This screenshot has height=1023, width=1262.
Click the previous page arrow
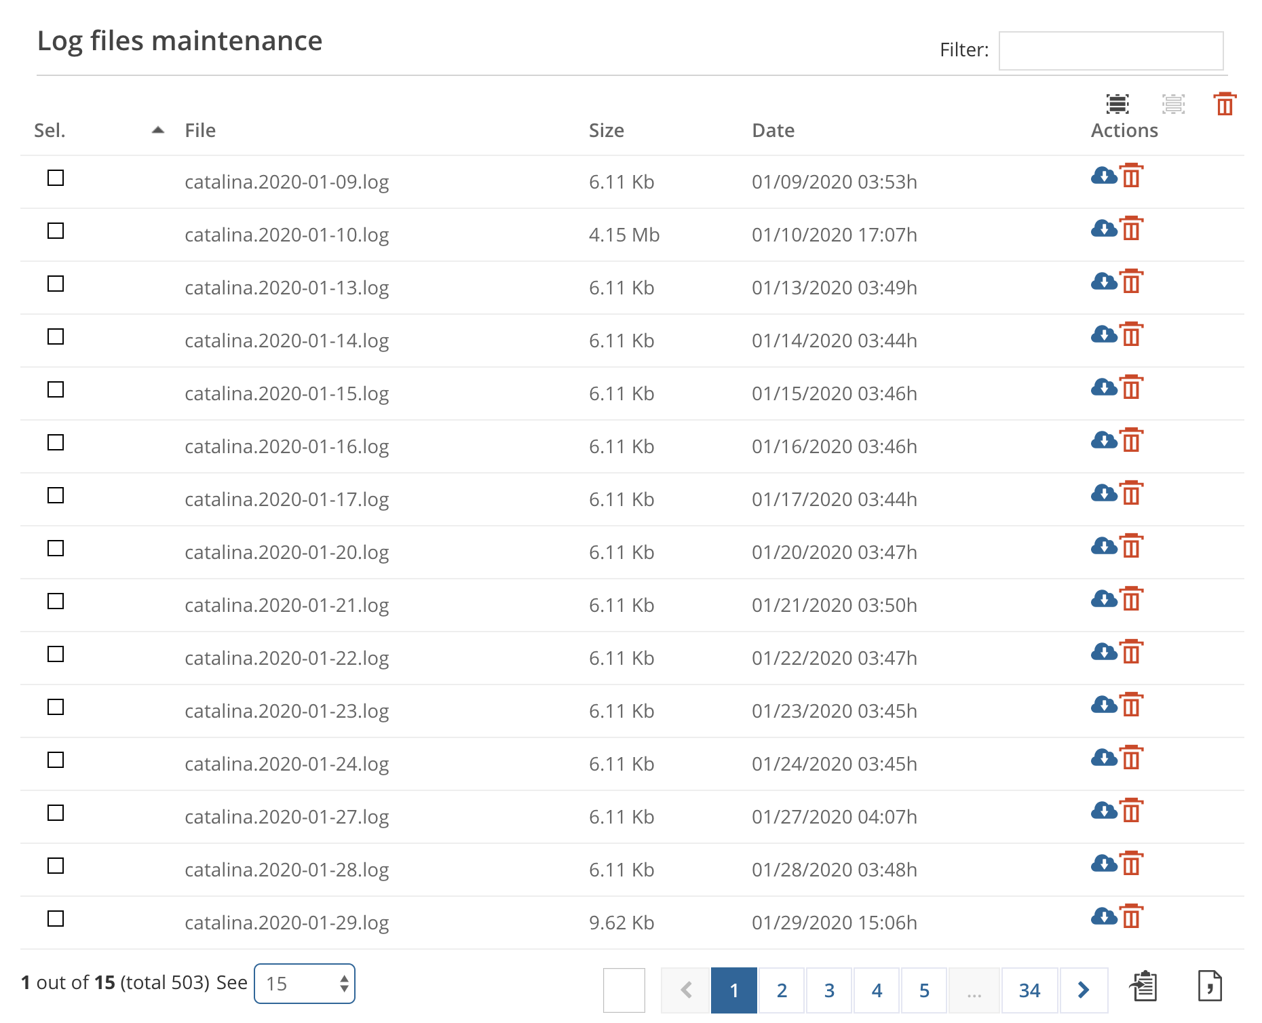(x=686, y=990)
